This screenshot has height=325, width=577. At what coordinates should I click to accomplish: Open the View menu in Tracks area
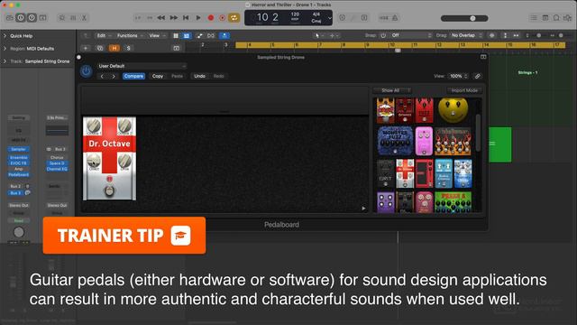tap(157, 36)
